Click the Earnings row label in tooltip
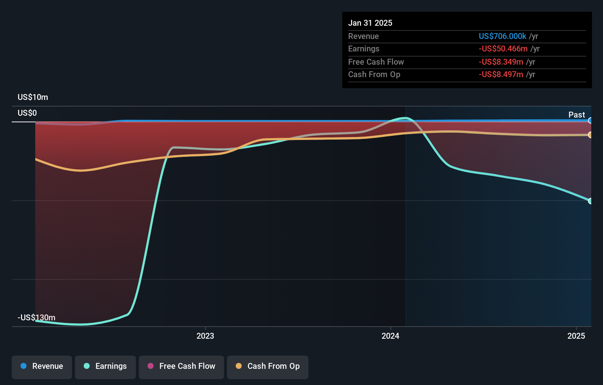Image resolution: width=603 pixels, height=385 pixels. (x=364, y=49)
